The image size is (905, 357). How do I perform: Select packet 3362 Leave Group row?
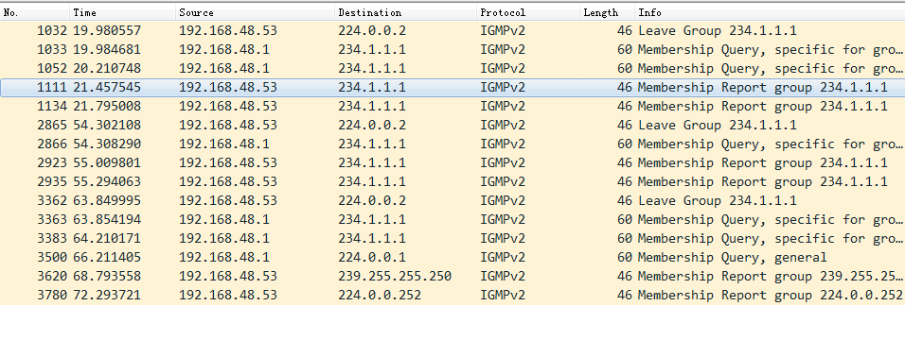[x=452, y=200]
